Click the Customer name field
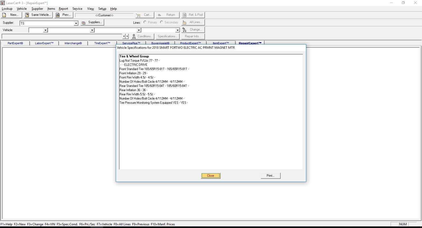Screen dimensions: 422x228 (x=104, y=15)
